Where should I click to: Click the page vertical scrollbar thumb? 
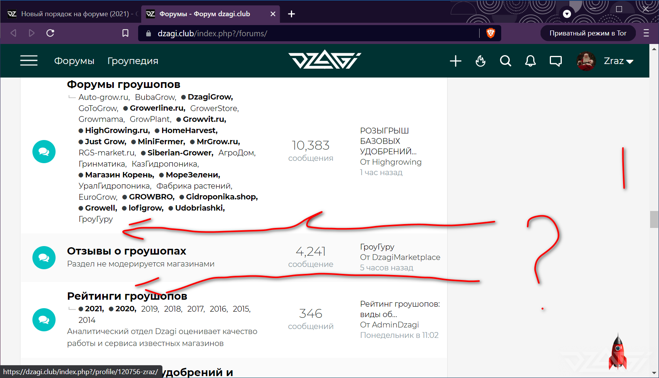(x=654, y=219)
